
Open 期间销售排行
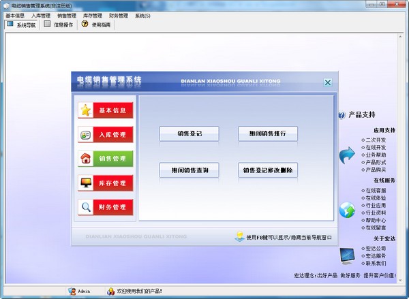click(268, 133)
